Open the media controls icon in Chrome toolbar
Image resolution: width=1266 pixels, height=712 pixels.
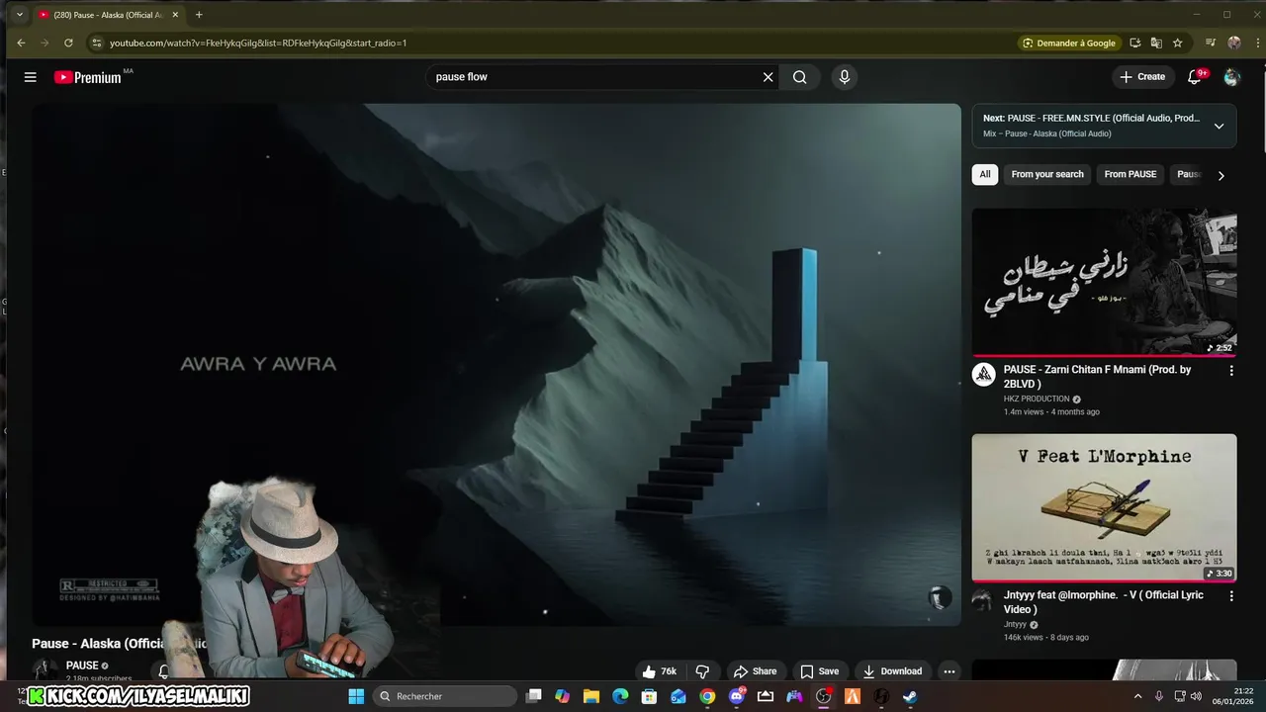coord(1211,43)
